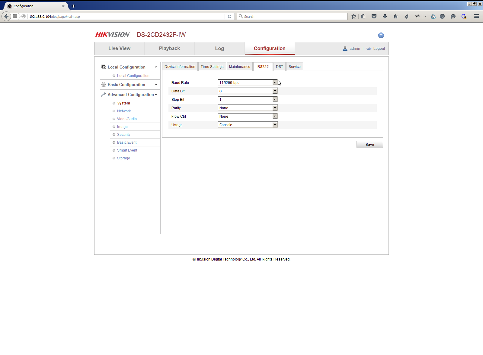
Task: Open the Parity dropdown
Action: coord(248,108)
